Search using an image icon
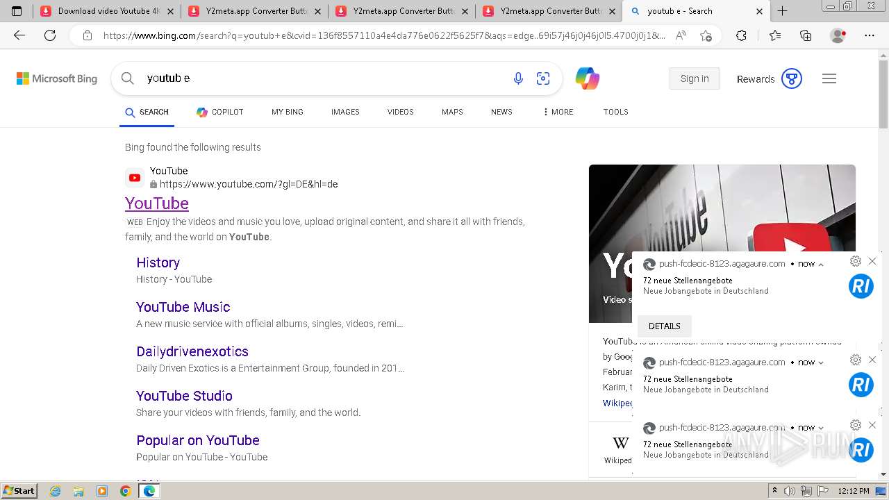The width and height of the screenshot is (889, 500). tap(543, 78)
